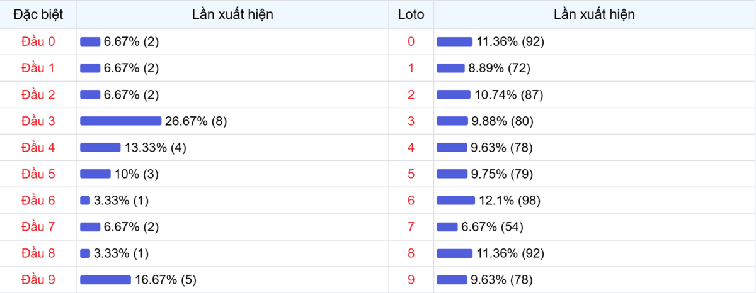Click the right 'Lần xuất hiện' header

(594, 14)
